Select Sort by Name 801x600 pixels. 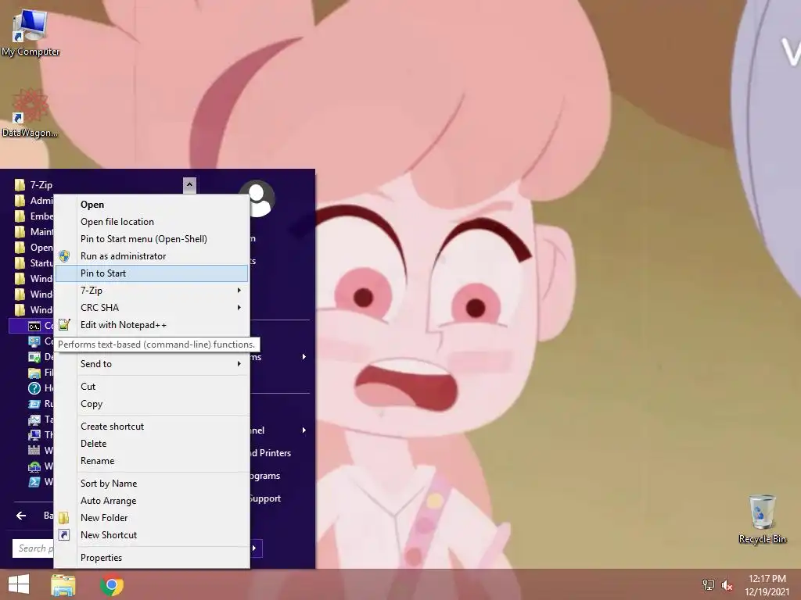point(151,484)
